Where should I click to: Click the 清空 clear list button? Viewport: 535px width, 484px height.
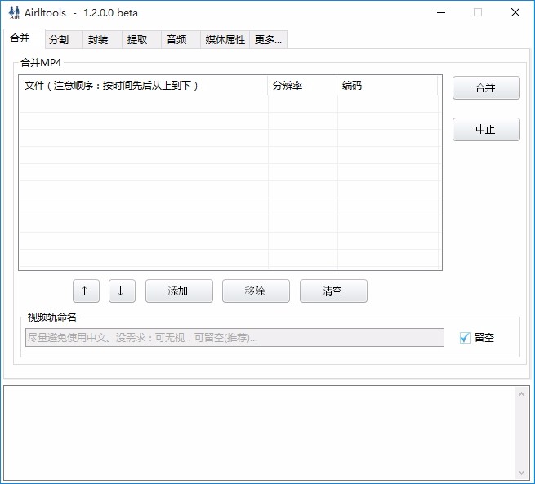(x=333, y=291)
